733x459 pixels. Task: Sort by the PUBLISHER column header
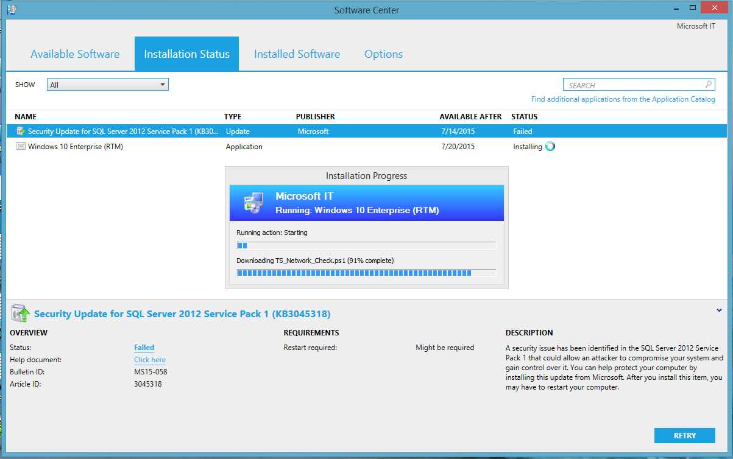(316, 116)
